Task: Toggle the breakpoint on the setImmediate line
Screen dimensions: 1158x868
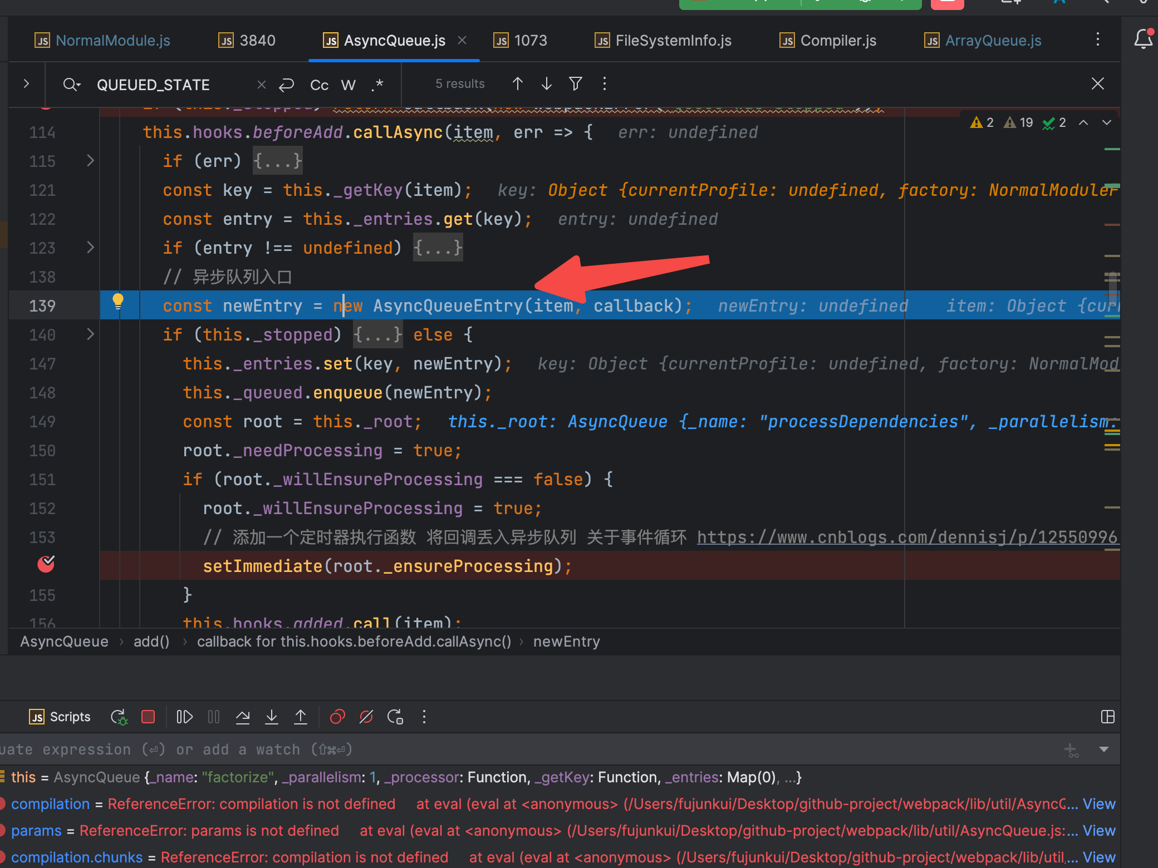Action: point(46,565)
